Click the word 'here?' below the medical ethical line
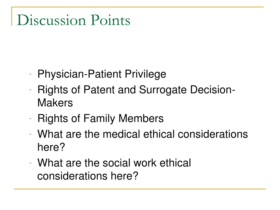The width and height of the screenshot is (280, 210). click(51, 147)
